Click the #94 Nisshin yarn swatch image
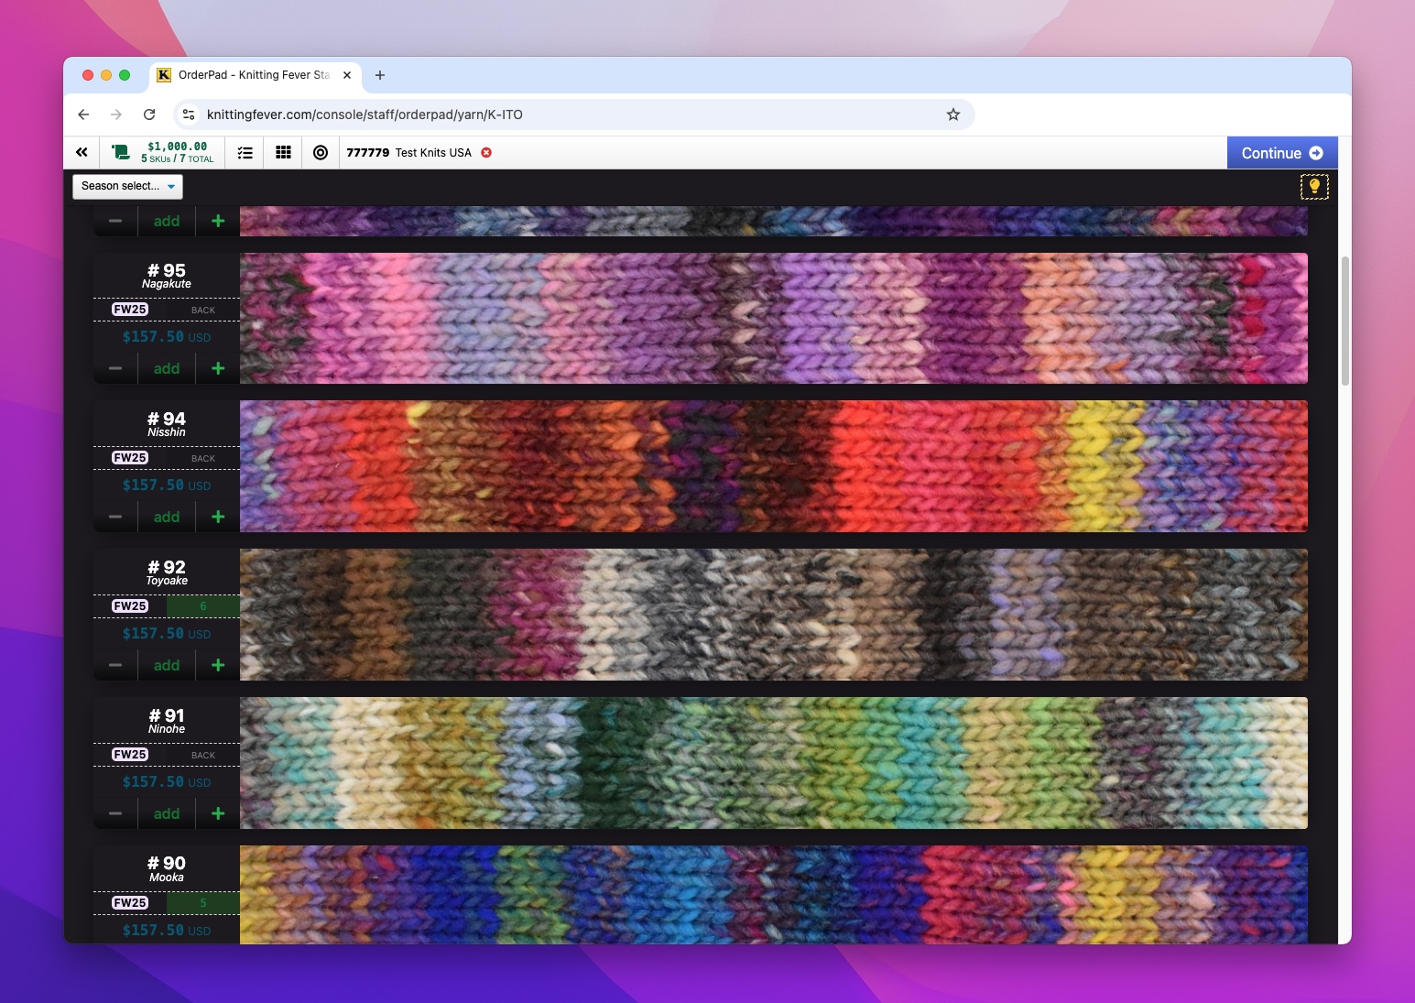Viewport: 1415px width, 1003px height. 773,466
